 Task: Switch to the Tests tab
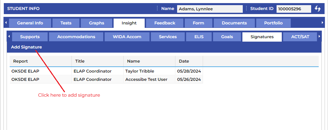[66, 23]
